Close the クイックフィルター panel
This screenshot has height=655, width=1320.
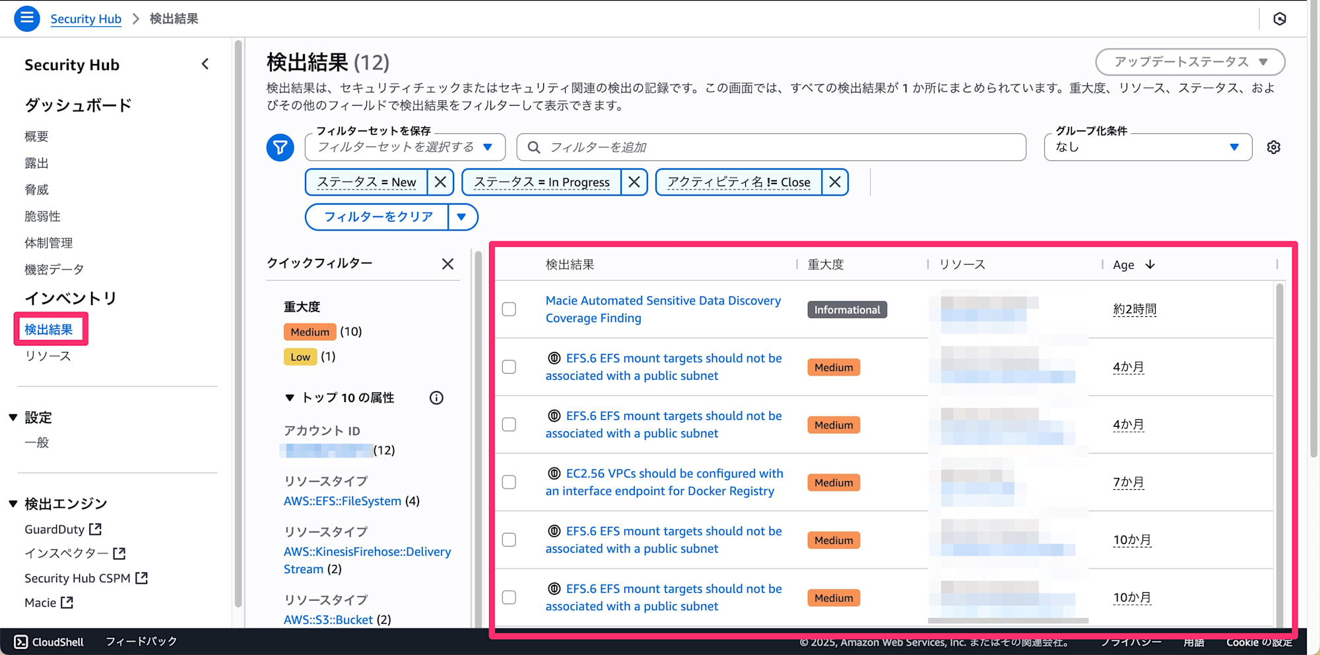[x=447, y=264]
